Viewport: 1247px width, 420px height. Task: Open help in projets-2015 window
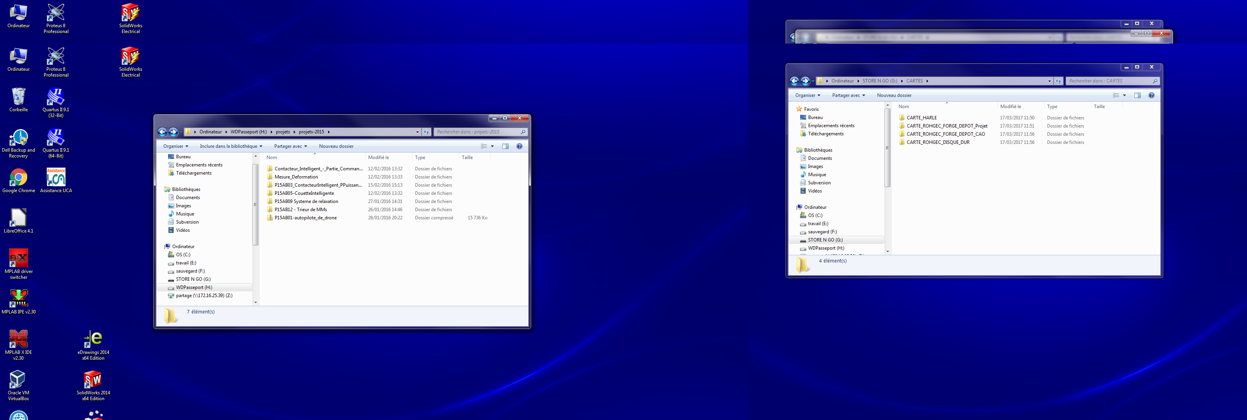(519, 147)
